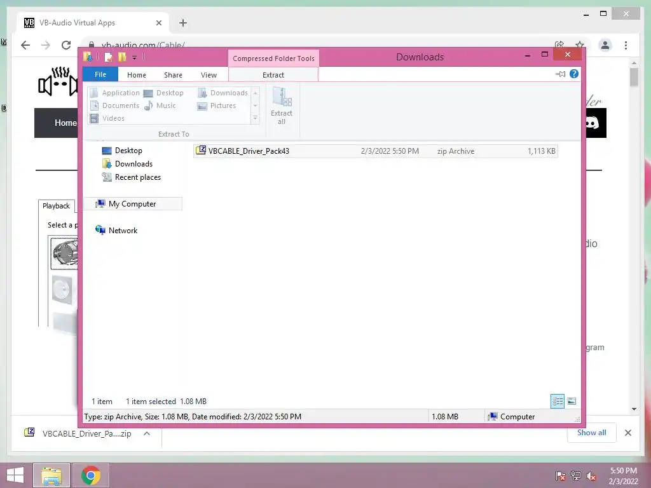Close the Chrome downloads shelf
This screenshot has height=488, width=651.
[x=627, y=433]
